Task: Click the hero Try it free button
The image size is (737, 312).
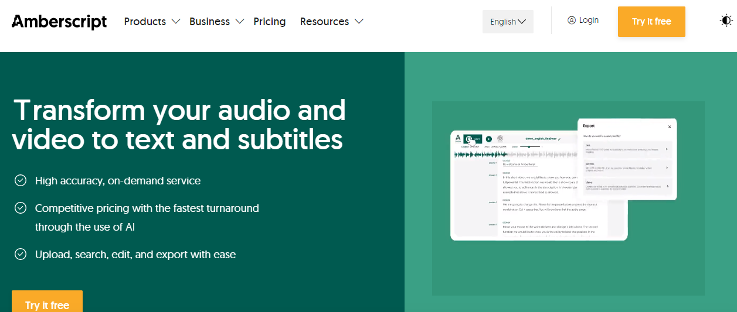Action: 47,304
